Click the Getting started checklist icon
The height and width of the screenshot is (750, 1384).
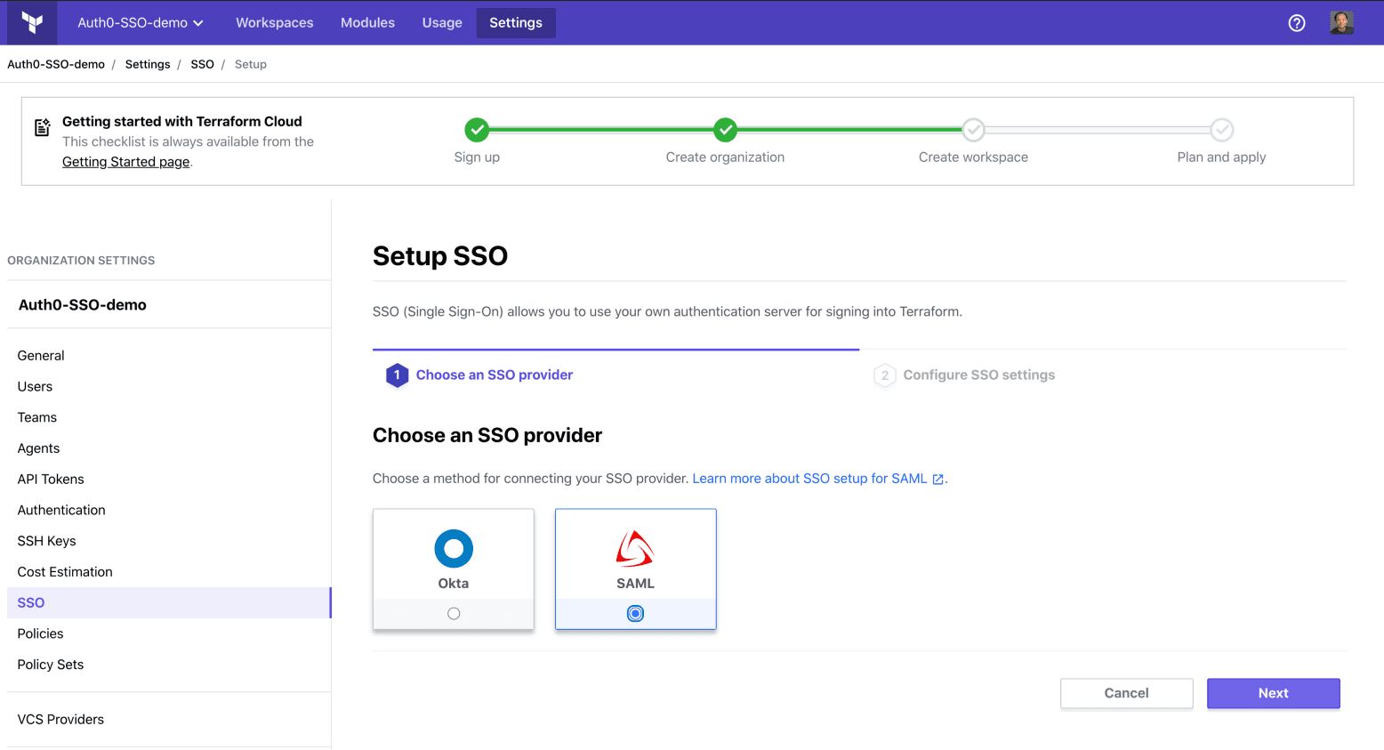(42, 128)
